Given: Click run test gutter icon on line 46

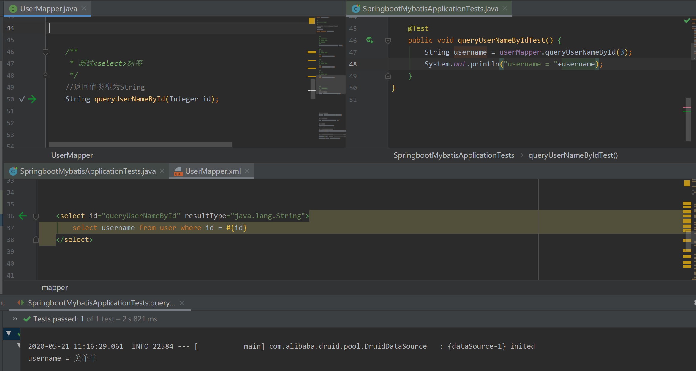Looking at the screenshot, I should coord(370,40).
